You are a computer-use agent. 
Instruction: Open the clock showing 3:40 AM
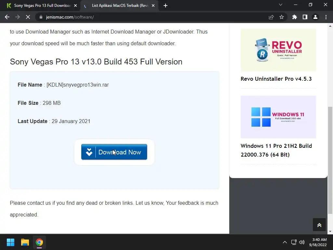tap(318, 242)
